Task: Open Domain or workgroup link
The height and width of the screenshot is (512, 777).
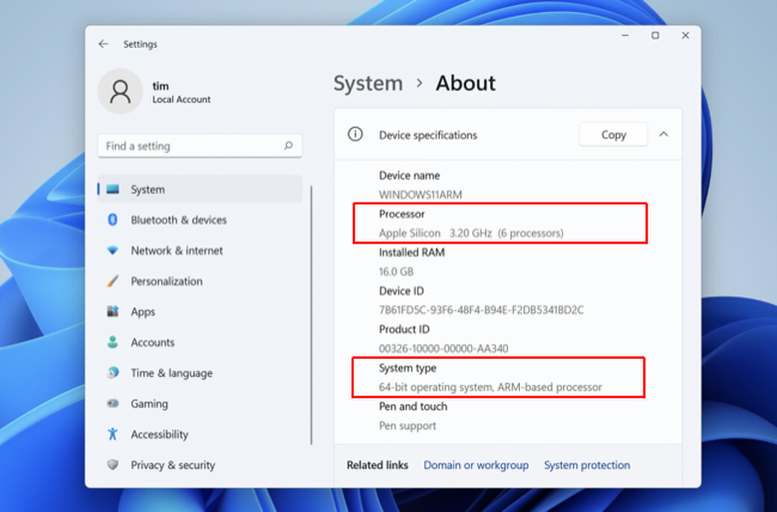Action: coord(476,465)
